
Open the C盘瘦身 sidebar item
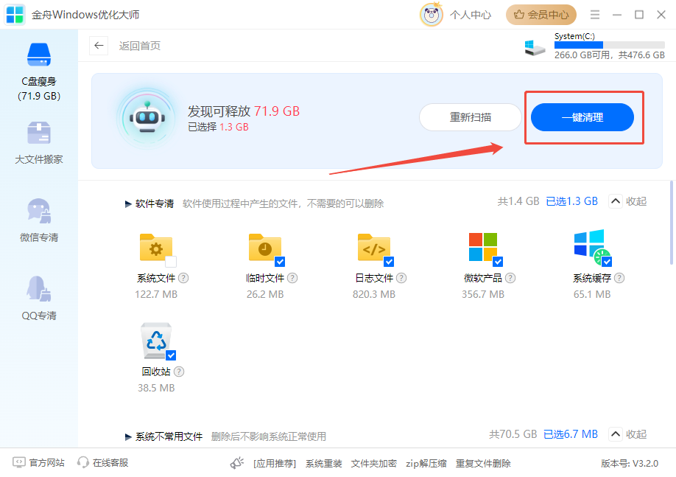(x=39, y=72)
